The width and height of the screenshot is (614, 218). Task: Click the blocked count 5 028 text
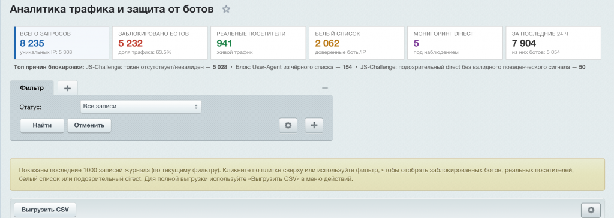[219, 67]
